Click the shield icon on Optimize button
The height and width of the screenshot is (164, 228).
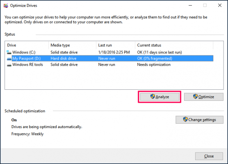[195, 96]
